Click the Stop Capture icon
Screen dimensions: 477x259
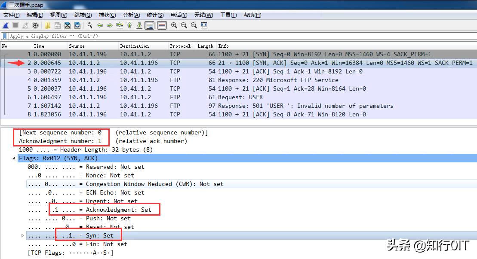(15, 25)
